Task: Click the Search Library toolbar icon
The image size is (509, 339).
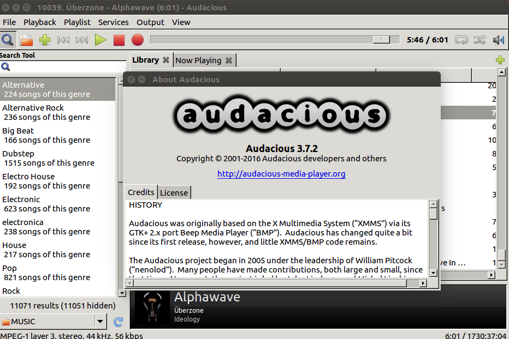Action: [8, 40]
